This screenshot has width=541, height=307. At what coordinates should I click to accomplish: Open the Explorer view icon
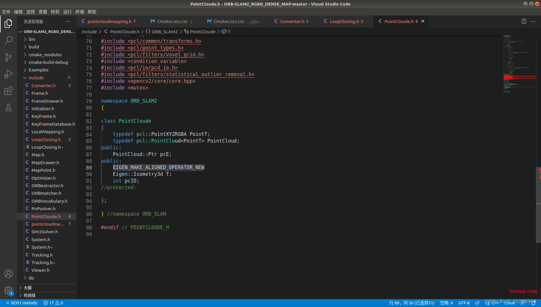pyautogui.click(x=8, y=24)
